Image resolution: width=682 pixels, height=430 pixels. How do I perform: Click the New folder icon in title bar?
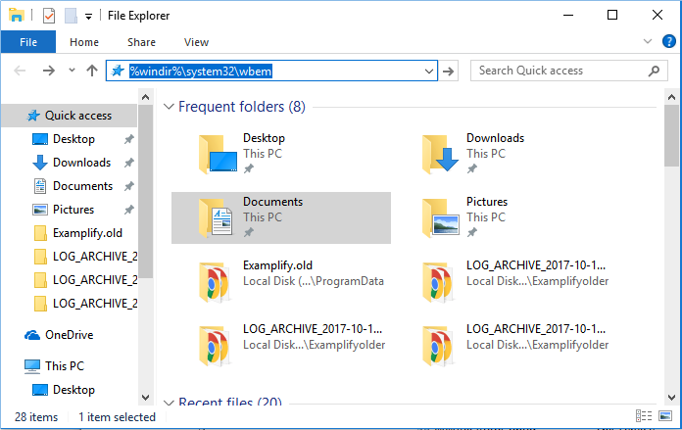(70, 16)
